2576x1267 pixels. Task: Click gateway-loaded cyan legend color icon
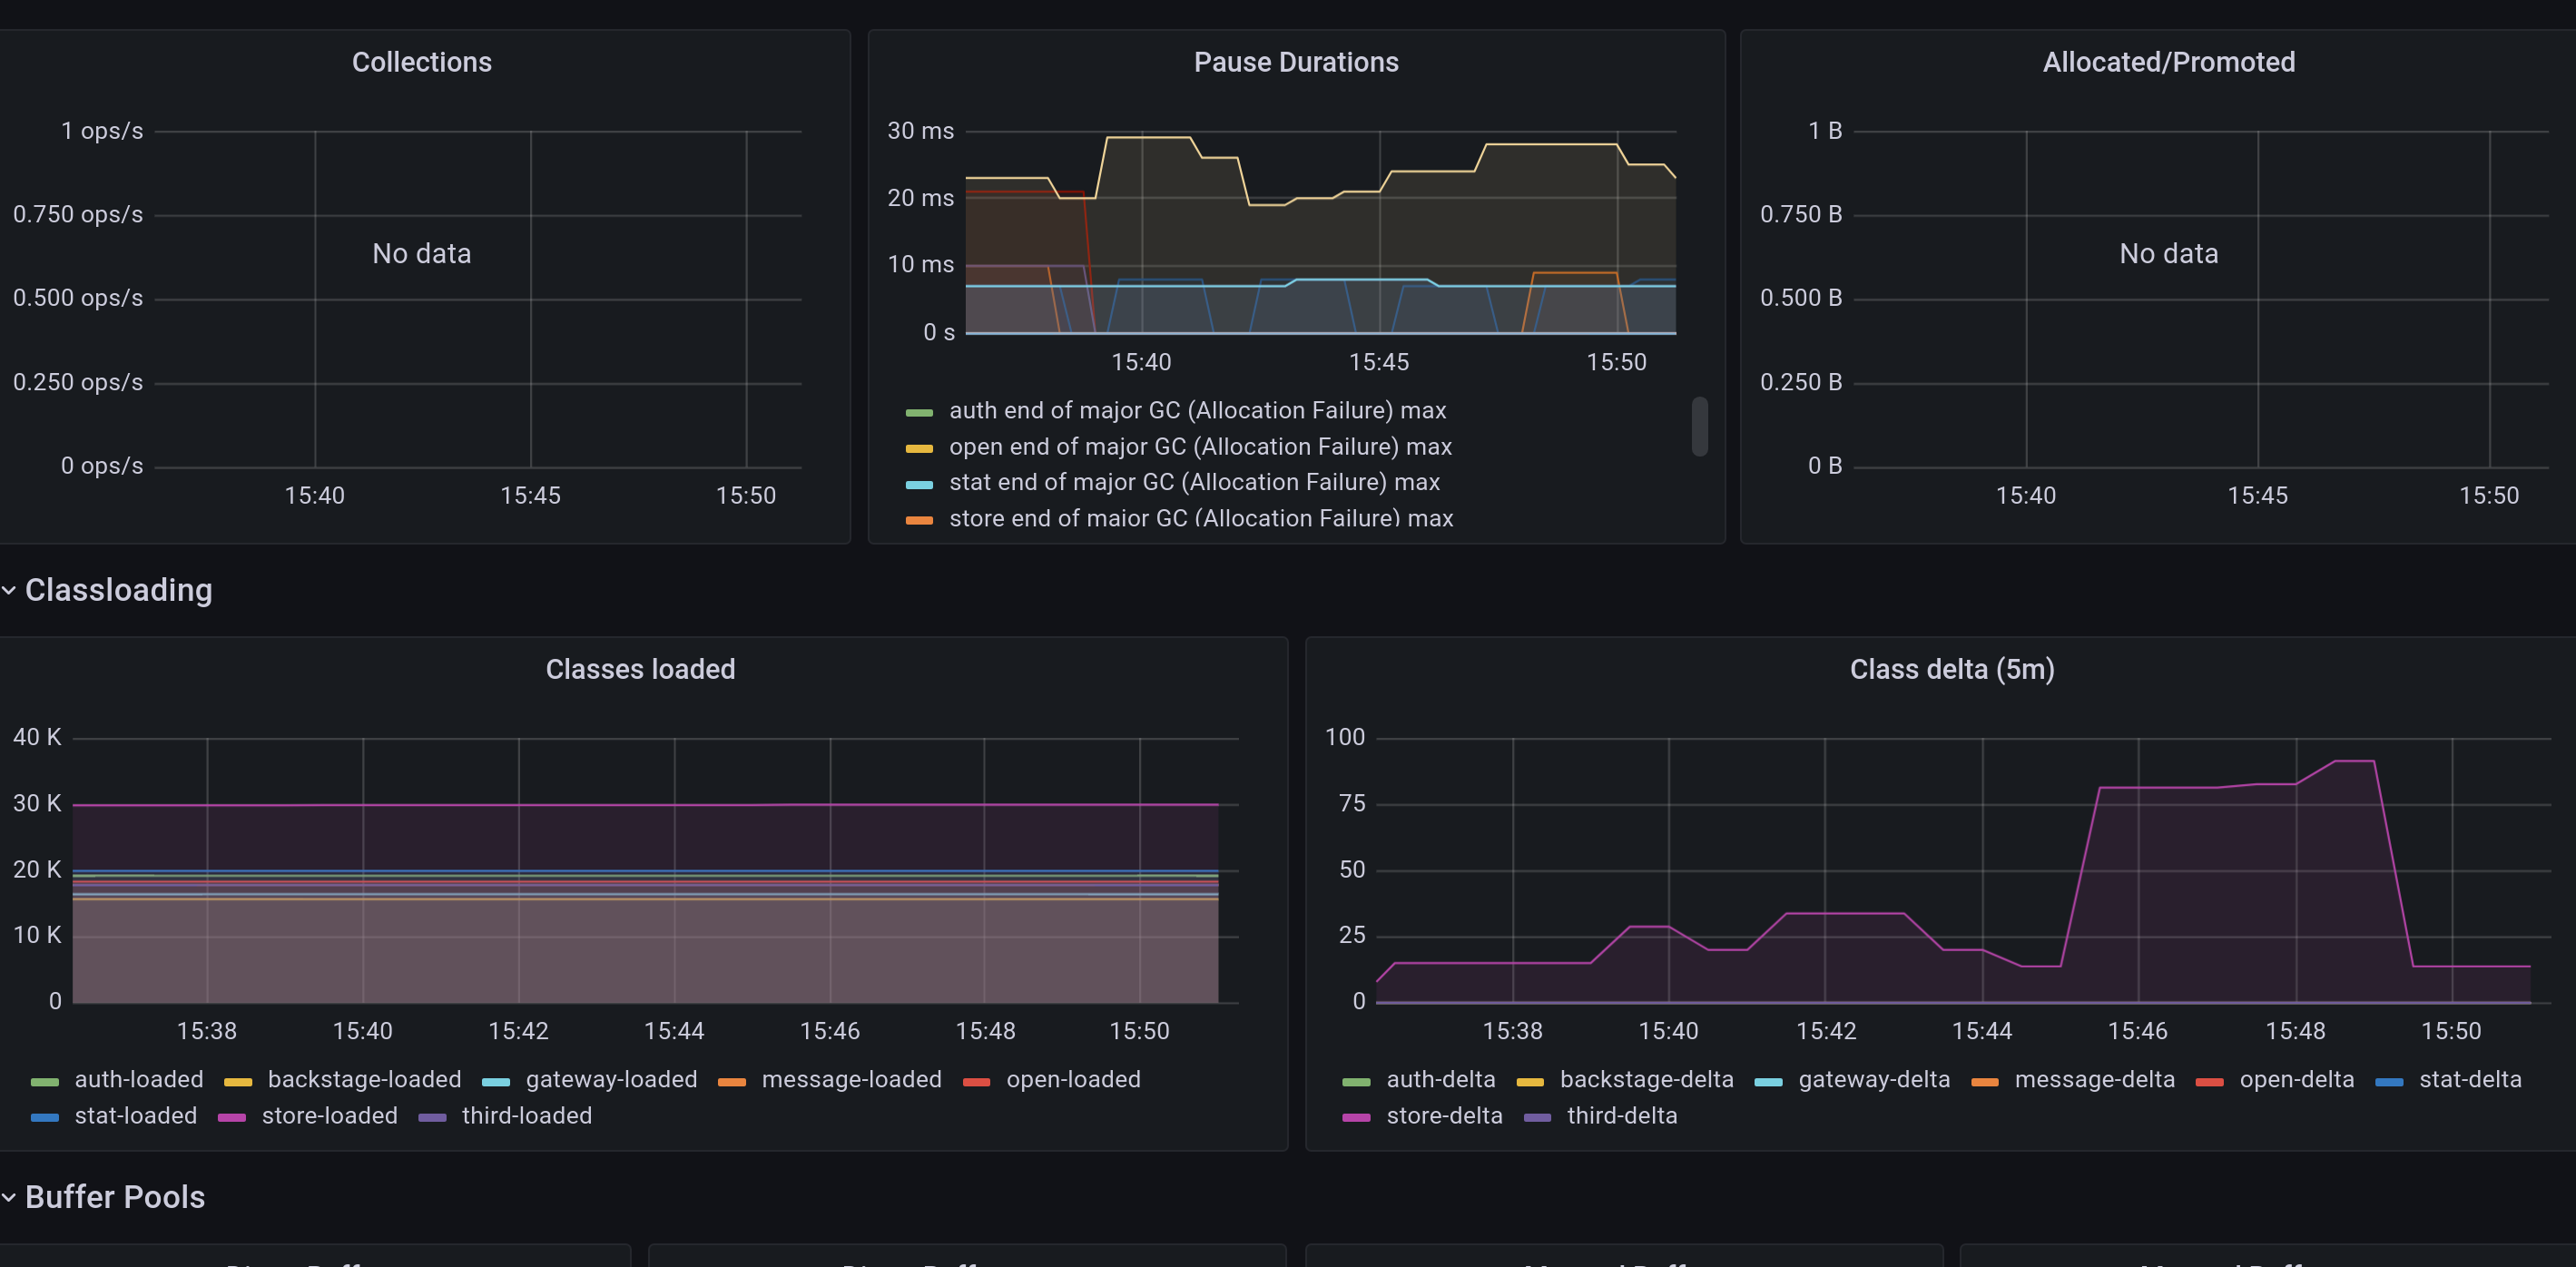point(496,1081)
